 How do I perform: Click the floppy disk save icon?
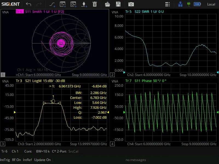coord(118,4)
